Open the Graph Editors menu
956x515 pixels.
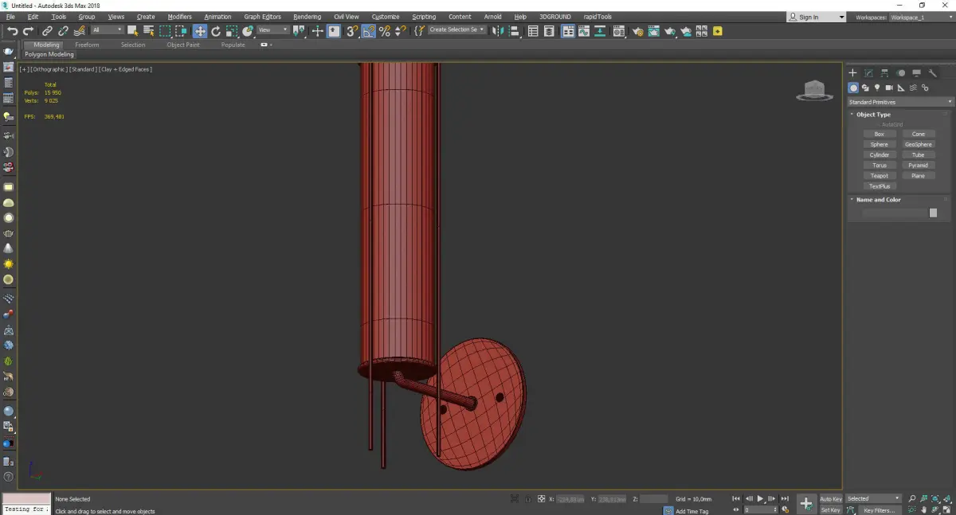(x=262, y=17)
